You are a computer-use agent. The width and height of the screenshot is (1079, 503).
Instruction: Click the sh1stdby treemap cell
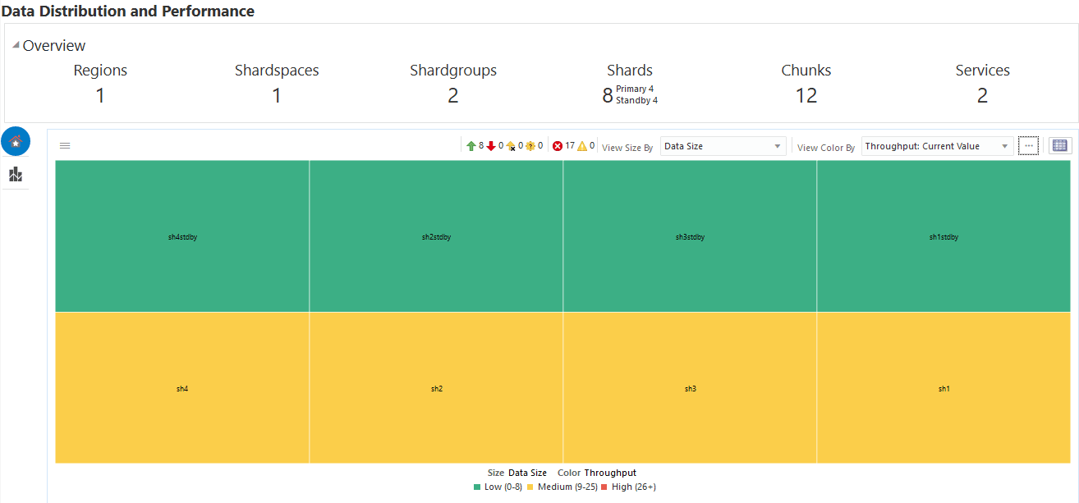tap(944, 236)
